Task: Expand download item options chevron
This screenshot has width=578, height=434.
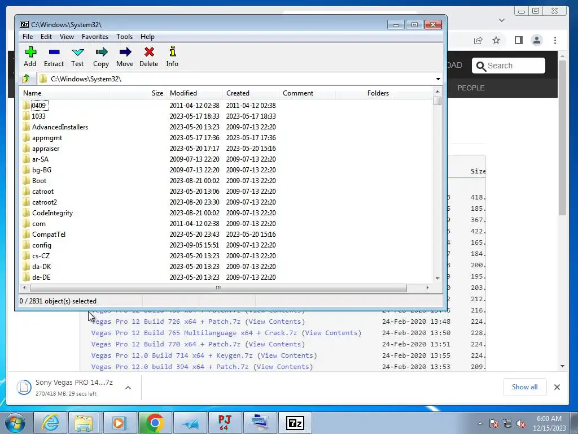Action: click(128, 388)
